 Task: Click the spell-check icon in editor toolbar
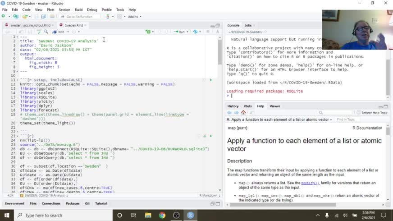[x=39, y=32]
